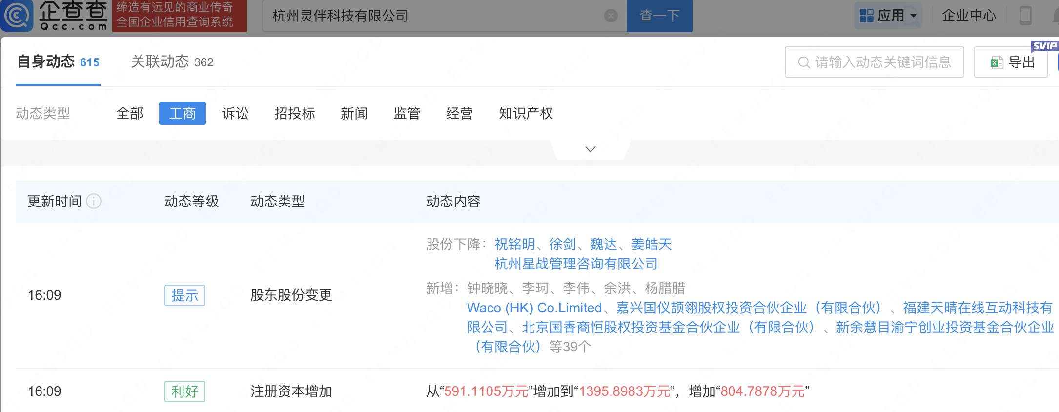Click the 动态内容 column header
1059x412 pixels.
453,201
